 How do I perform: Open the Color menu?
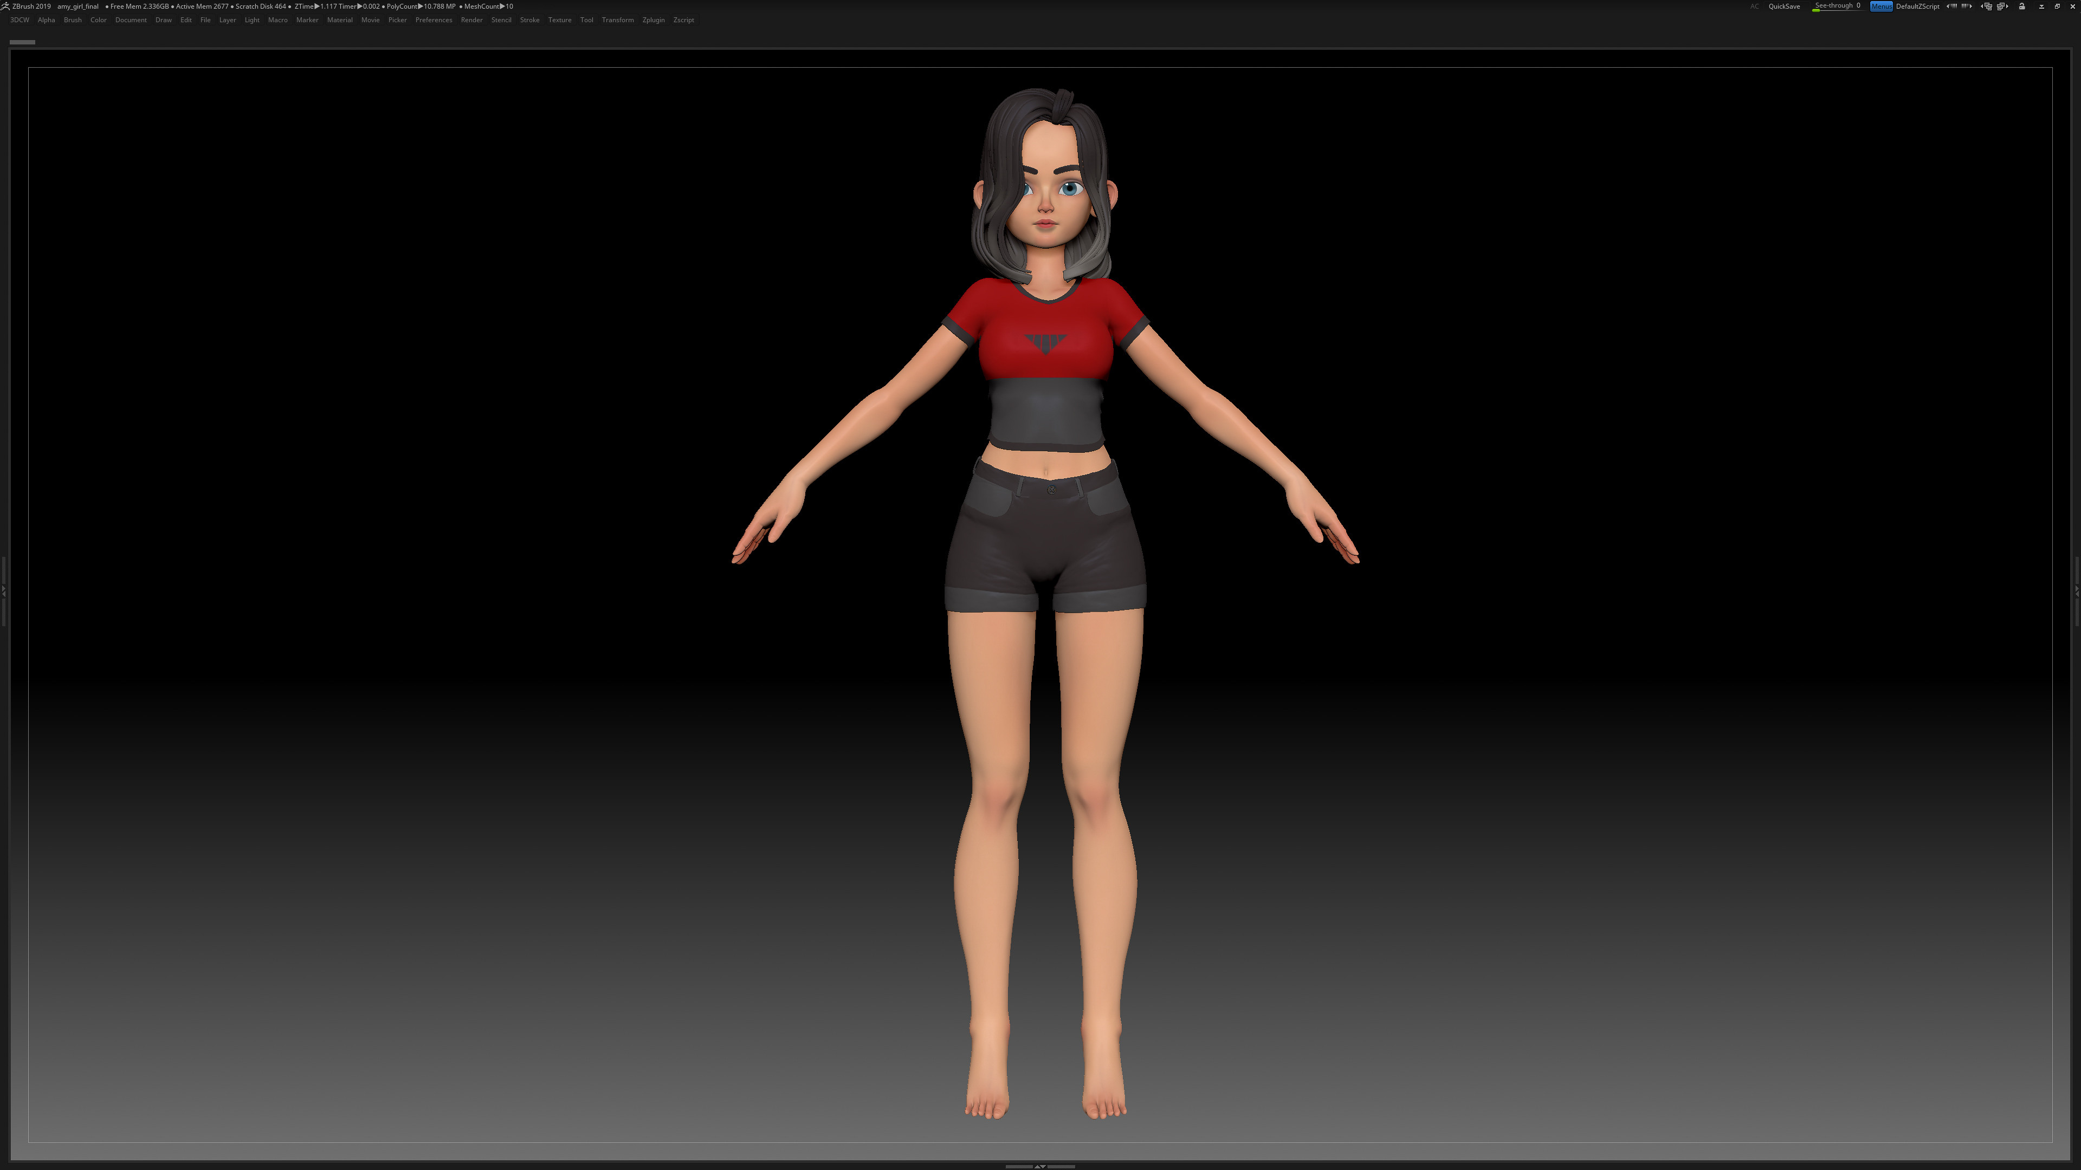99,20
